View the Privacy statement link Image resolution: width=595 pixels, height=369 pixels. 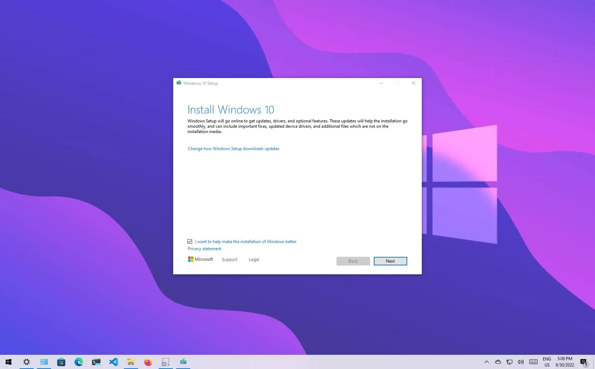[x=204, y=248]
